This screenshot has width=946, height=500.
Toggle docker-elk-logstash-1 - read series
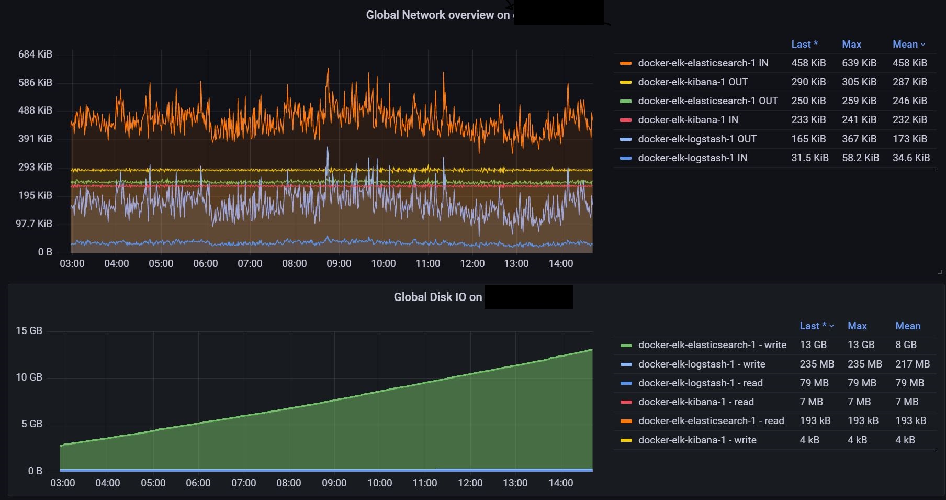(701, 383)
